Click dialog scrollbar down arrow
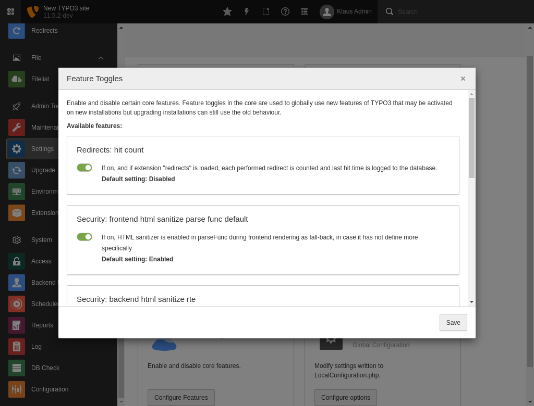Screen dimensions: 534x406 pos(471,302)
